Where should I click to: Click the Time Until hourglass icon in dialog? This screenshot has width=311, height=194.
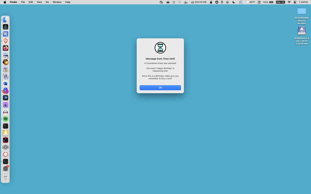[160, 48]
